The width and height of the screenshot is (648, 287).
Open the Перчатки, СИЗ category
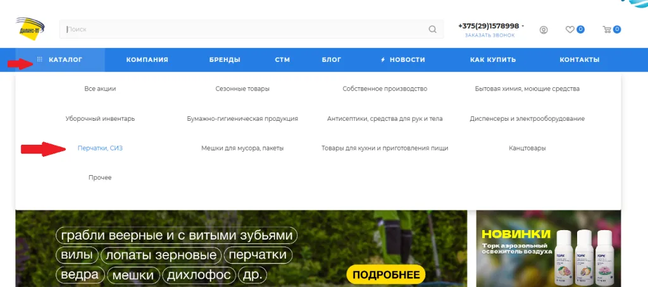(100, 148)
